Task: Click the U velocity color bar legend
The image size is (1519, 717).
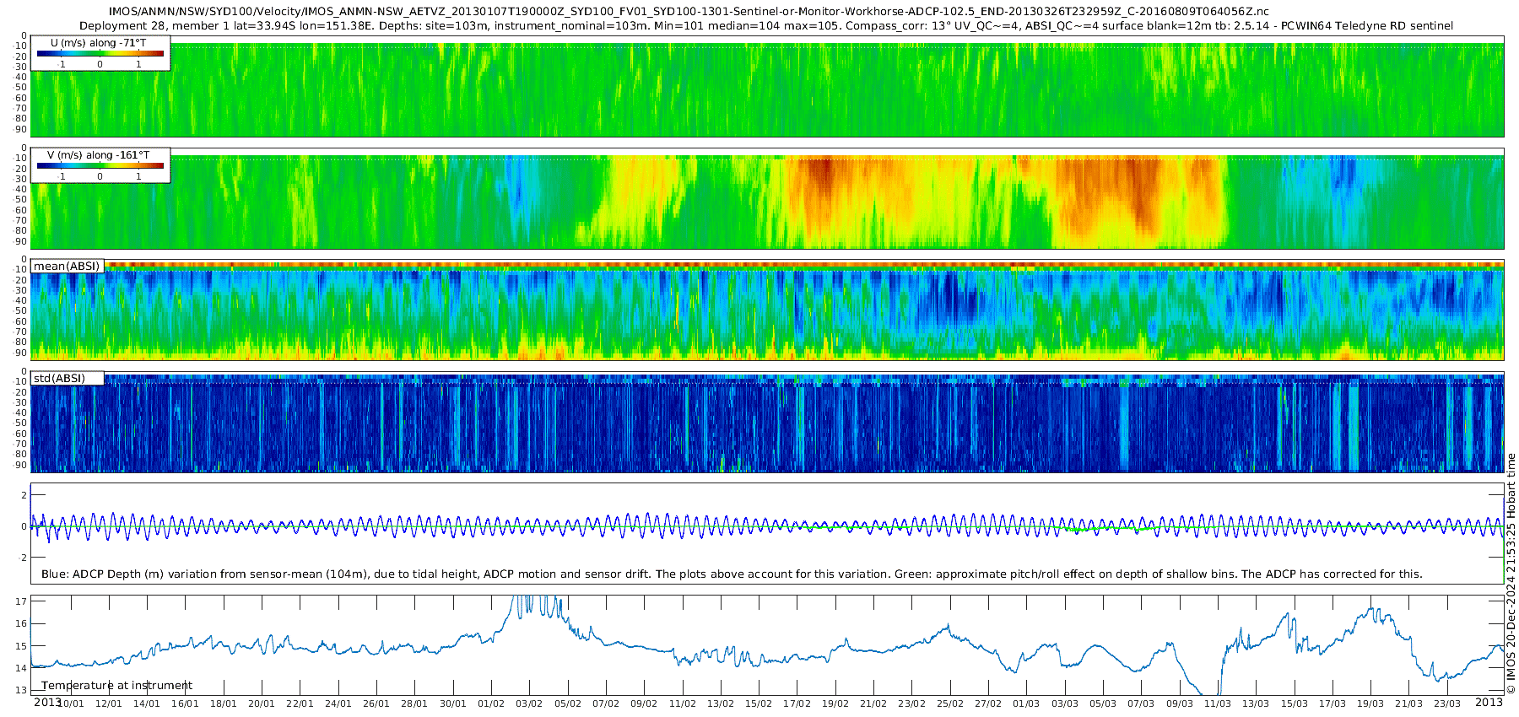Action: coord(100,53)
